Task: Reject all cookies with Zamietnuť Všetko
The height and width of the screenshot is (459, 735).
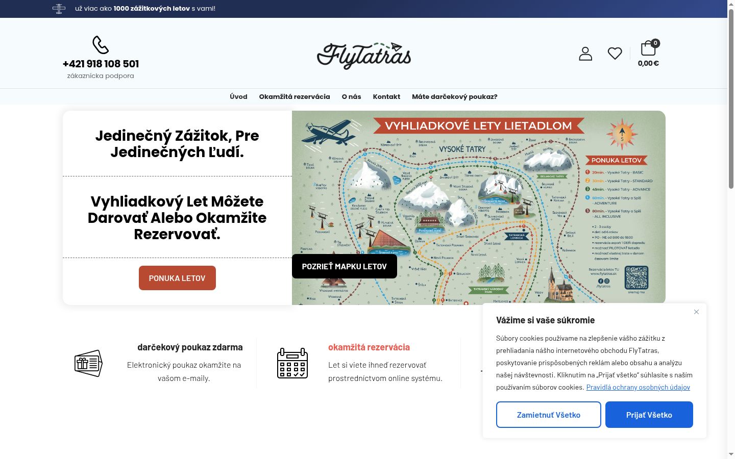Action: click(x=549, y=415)
